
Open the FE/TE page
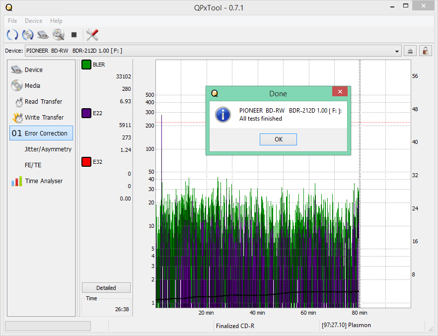coord(41,165)
